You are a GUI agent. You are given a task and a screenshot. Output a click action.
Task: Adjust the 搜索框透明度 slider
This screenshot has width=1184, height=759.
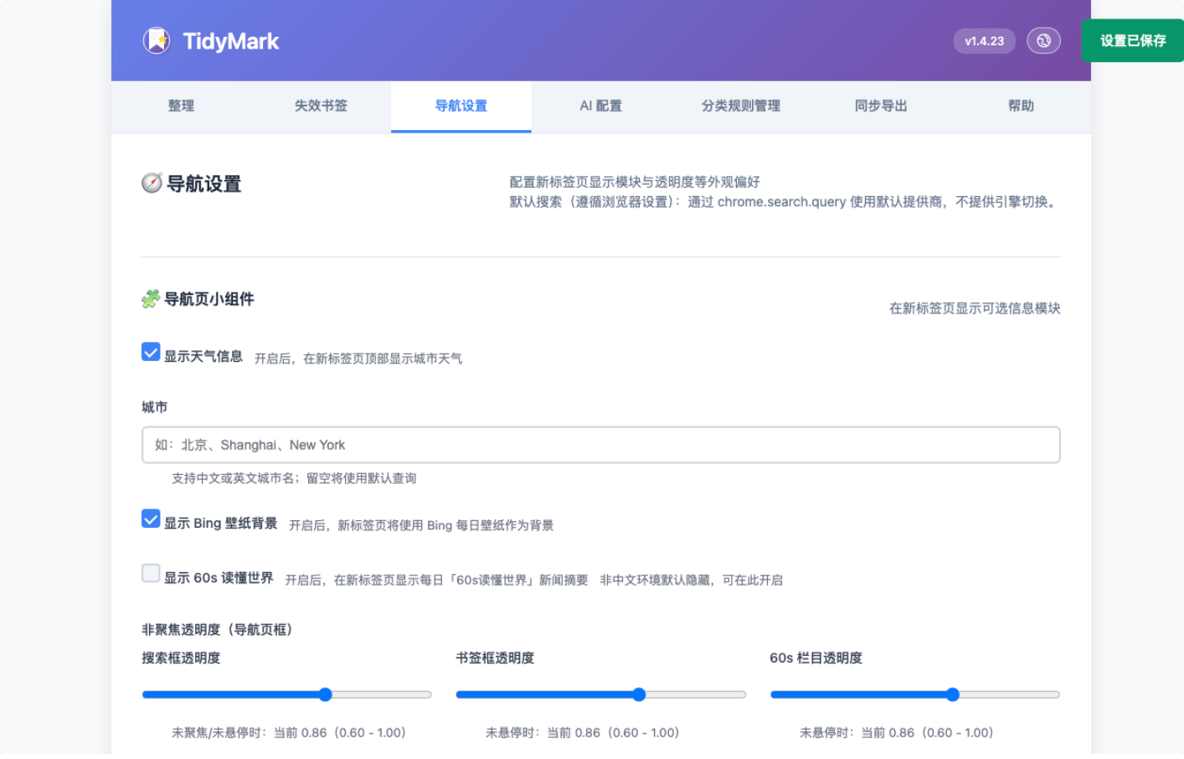point(324,694)
